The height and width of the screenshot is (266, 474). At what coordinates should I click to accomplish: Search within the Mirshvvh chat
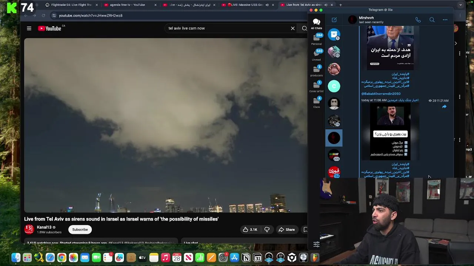pos(432,20)
